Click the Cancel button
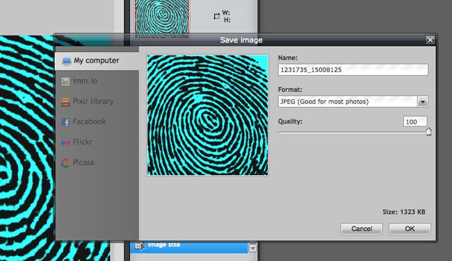This screenshot has width=452, height=261. [362, 229]
